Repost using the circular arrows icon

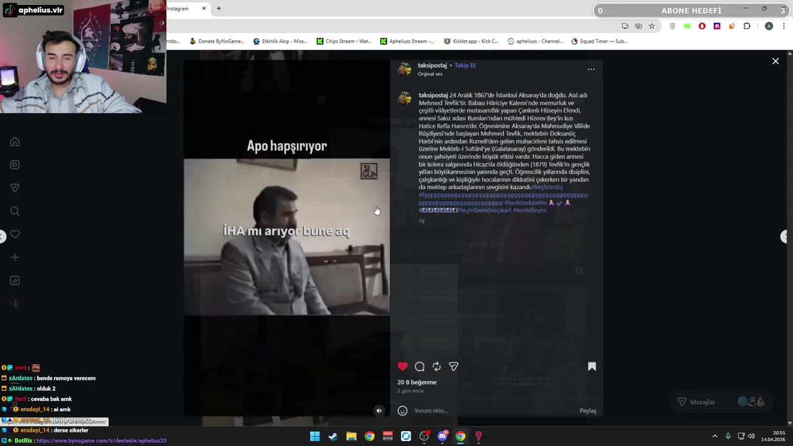[437, 366]
